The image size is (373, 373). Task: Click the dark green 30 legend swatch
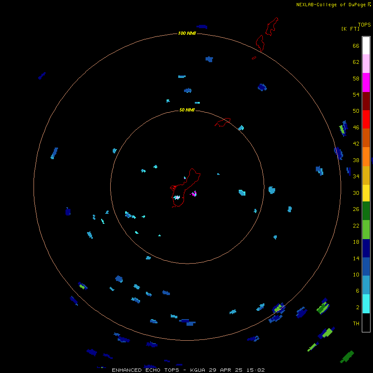366,211
